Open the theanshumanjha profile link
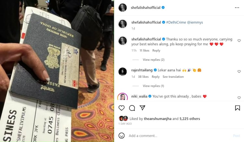 click(x=158, y=119)
